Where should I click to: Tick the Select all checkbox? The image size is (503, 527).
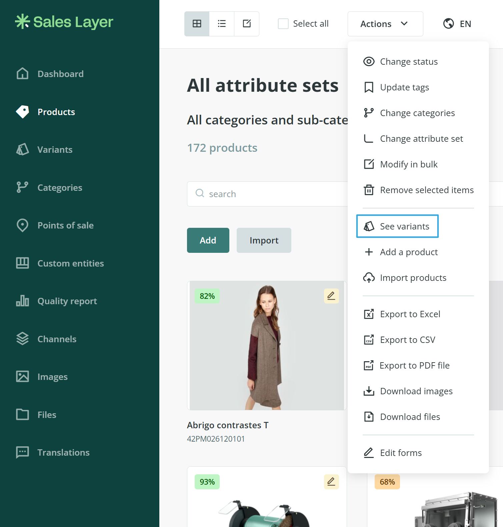tap(283, 24)
